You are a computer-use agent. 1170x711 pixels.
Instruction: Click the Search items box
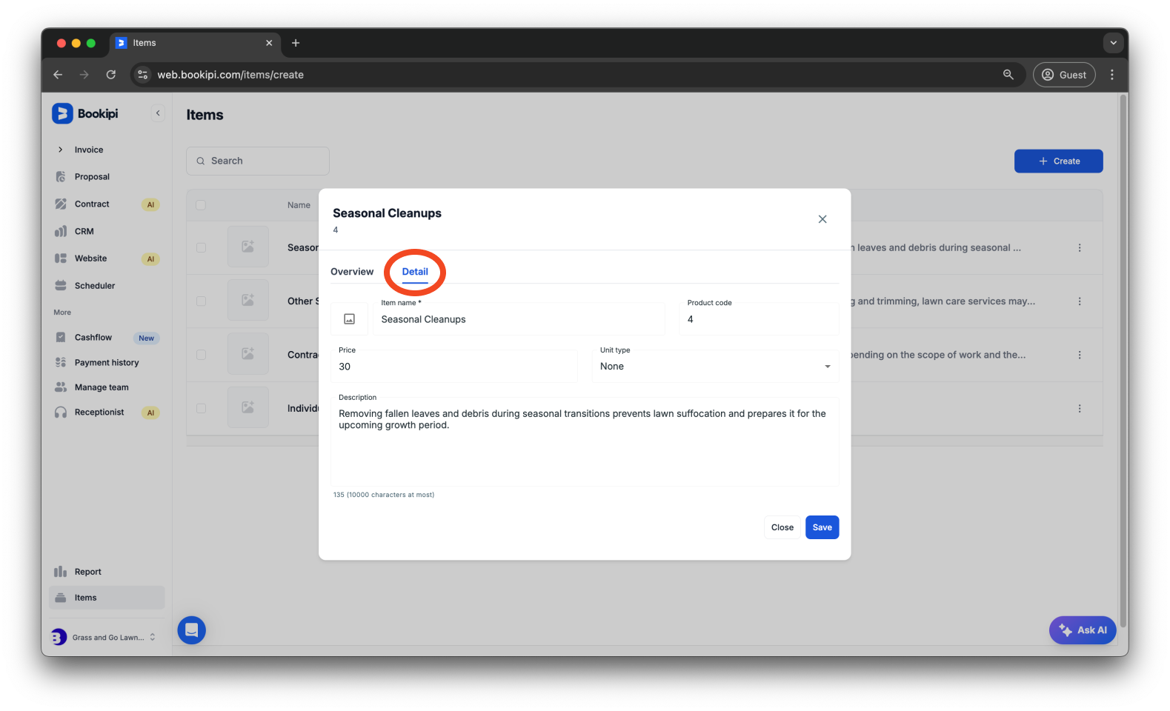point(258,161)
